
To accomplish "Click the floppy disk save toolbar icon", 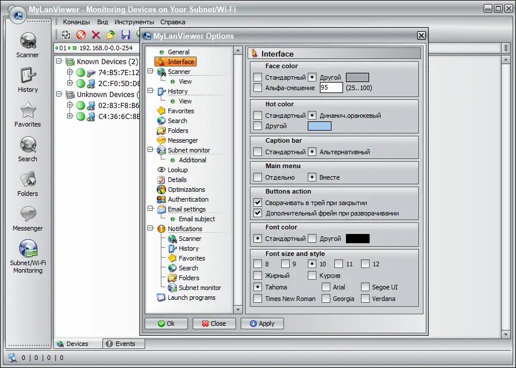I will (126, 35).
